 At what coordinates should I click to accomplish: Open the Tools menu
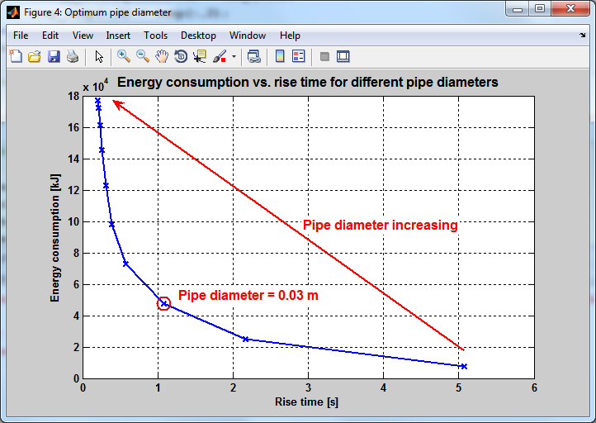coord(155,36)
